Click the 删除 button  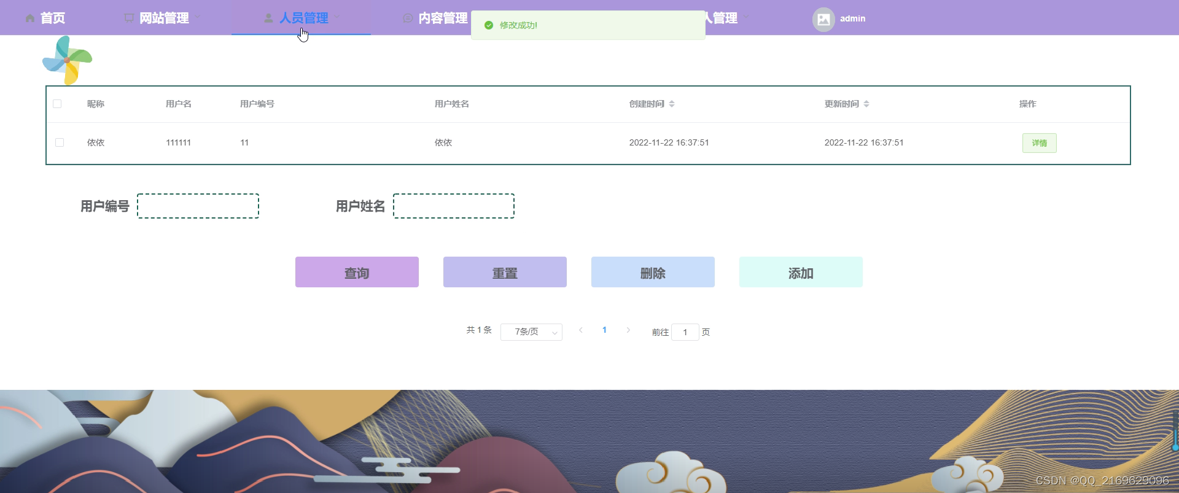[653, 272]
